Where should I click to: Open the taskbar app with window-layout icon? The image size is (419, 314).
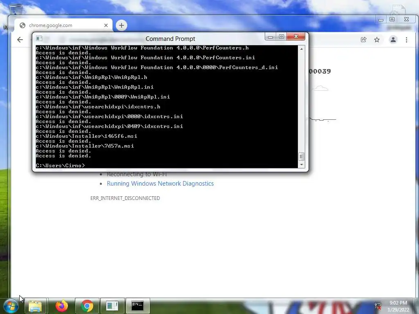(x=112, y=306)
